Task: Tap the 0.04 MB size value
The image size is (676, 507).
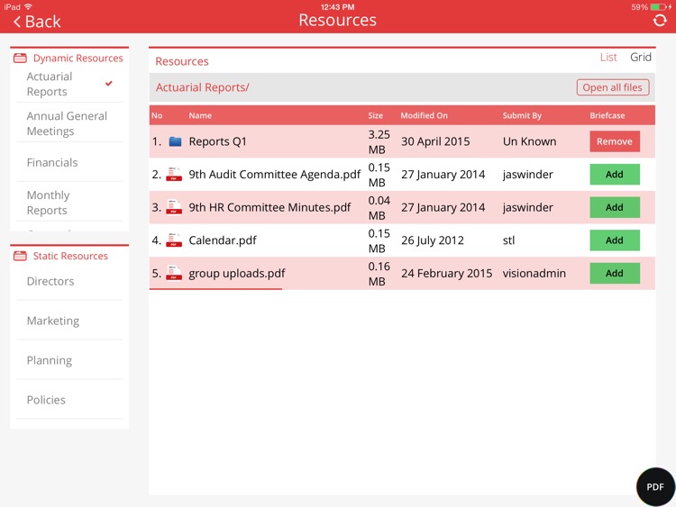Action: pyautogui.click(x=379, y=208)
